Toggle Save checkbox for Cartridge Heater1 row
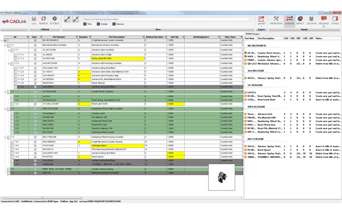This screenshot has height=214, width=342. click(35, 146)
